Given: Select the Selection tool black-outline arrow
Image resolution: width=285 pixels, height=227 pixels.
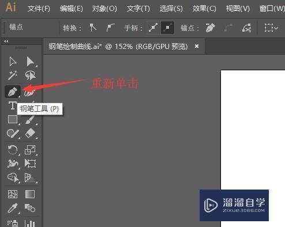Looking at the screenshot, I should (x=13, y=62).
